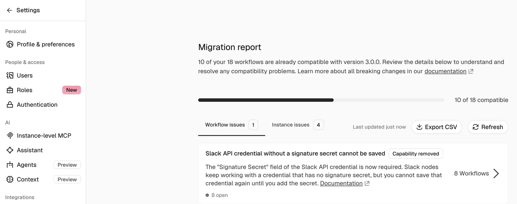Click the compatibility progress bar
This screenshot has width=517, height=204.
pyautogui.click(x=321, y=100)
